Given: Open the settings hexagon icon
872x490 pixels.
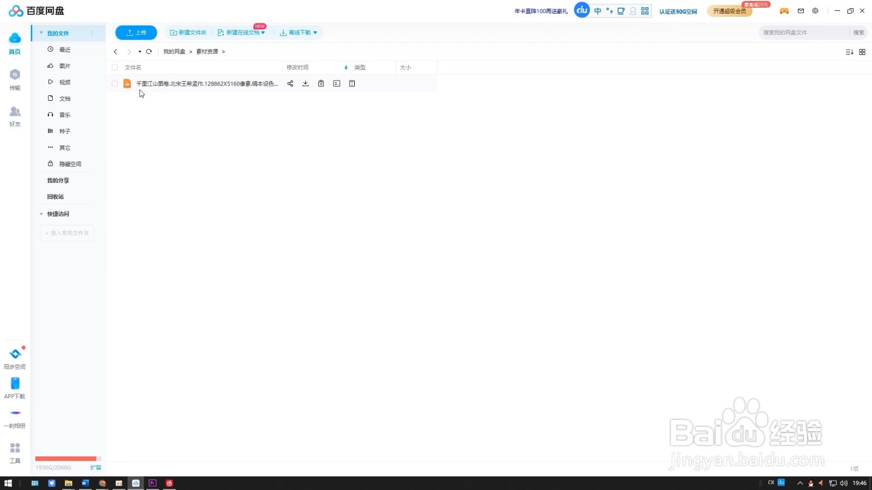Looking at the screenshot, I should pyautogui.click(x=815, y=11).
